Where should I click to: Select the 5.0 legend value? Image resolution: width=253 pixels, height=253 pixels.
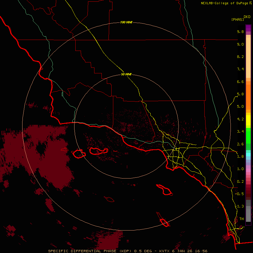click(x=240, y=107)
